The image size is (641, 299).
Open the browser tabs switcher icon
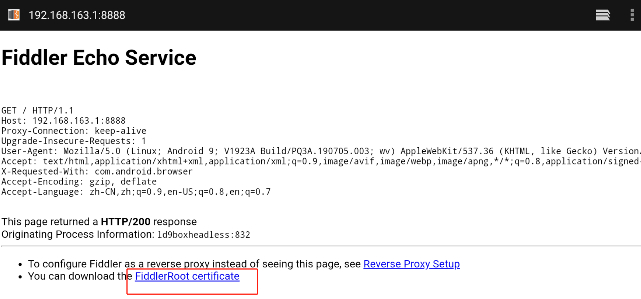point(602,15)
